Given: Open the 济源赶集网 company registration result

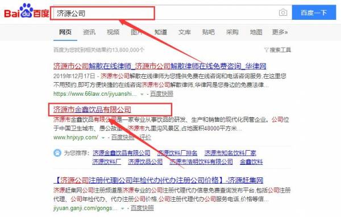Looking at the screenshot, I should coord(159,180).
